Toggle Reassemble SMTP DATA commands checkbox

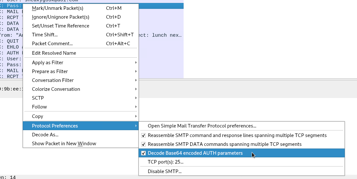tap(224, 144)
